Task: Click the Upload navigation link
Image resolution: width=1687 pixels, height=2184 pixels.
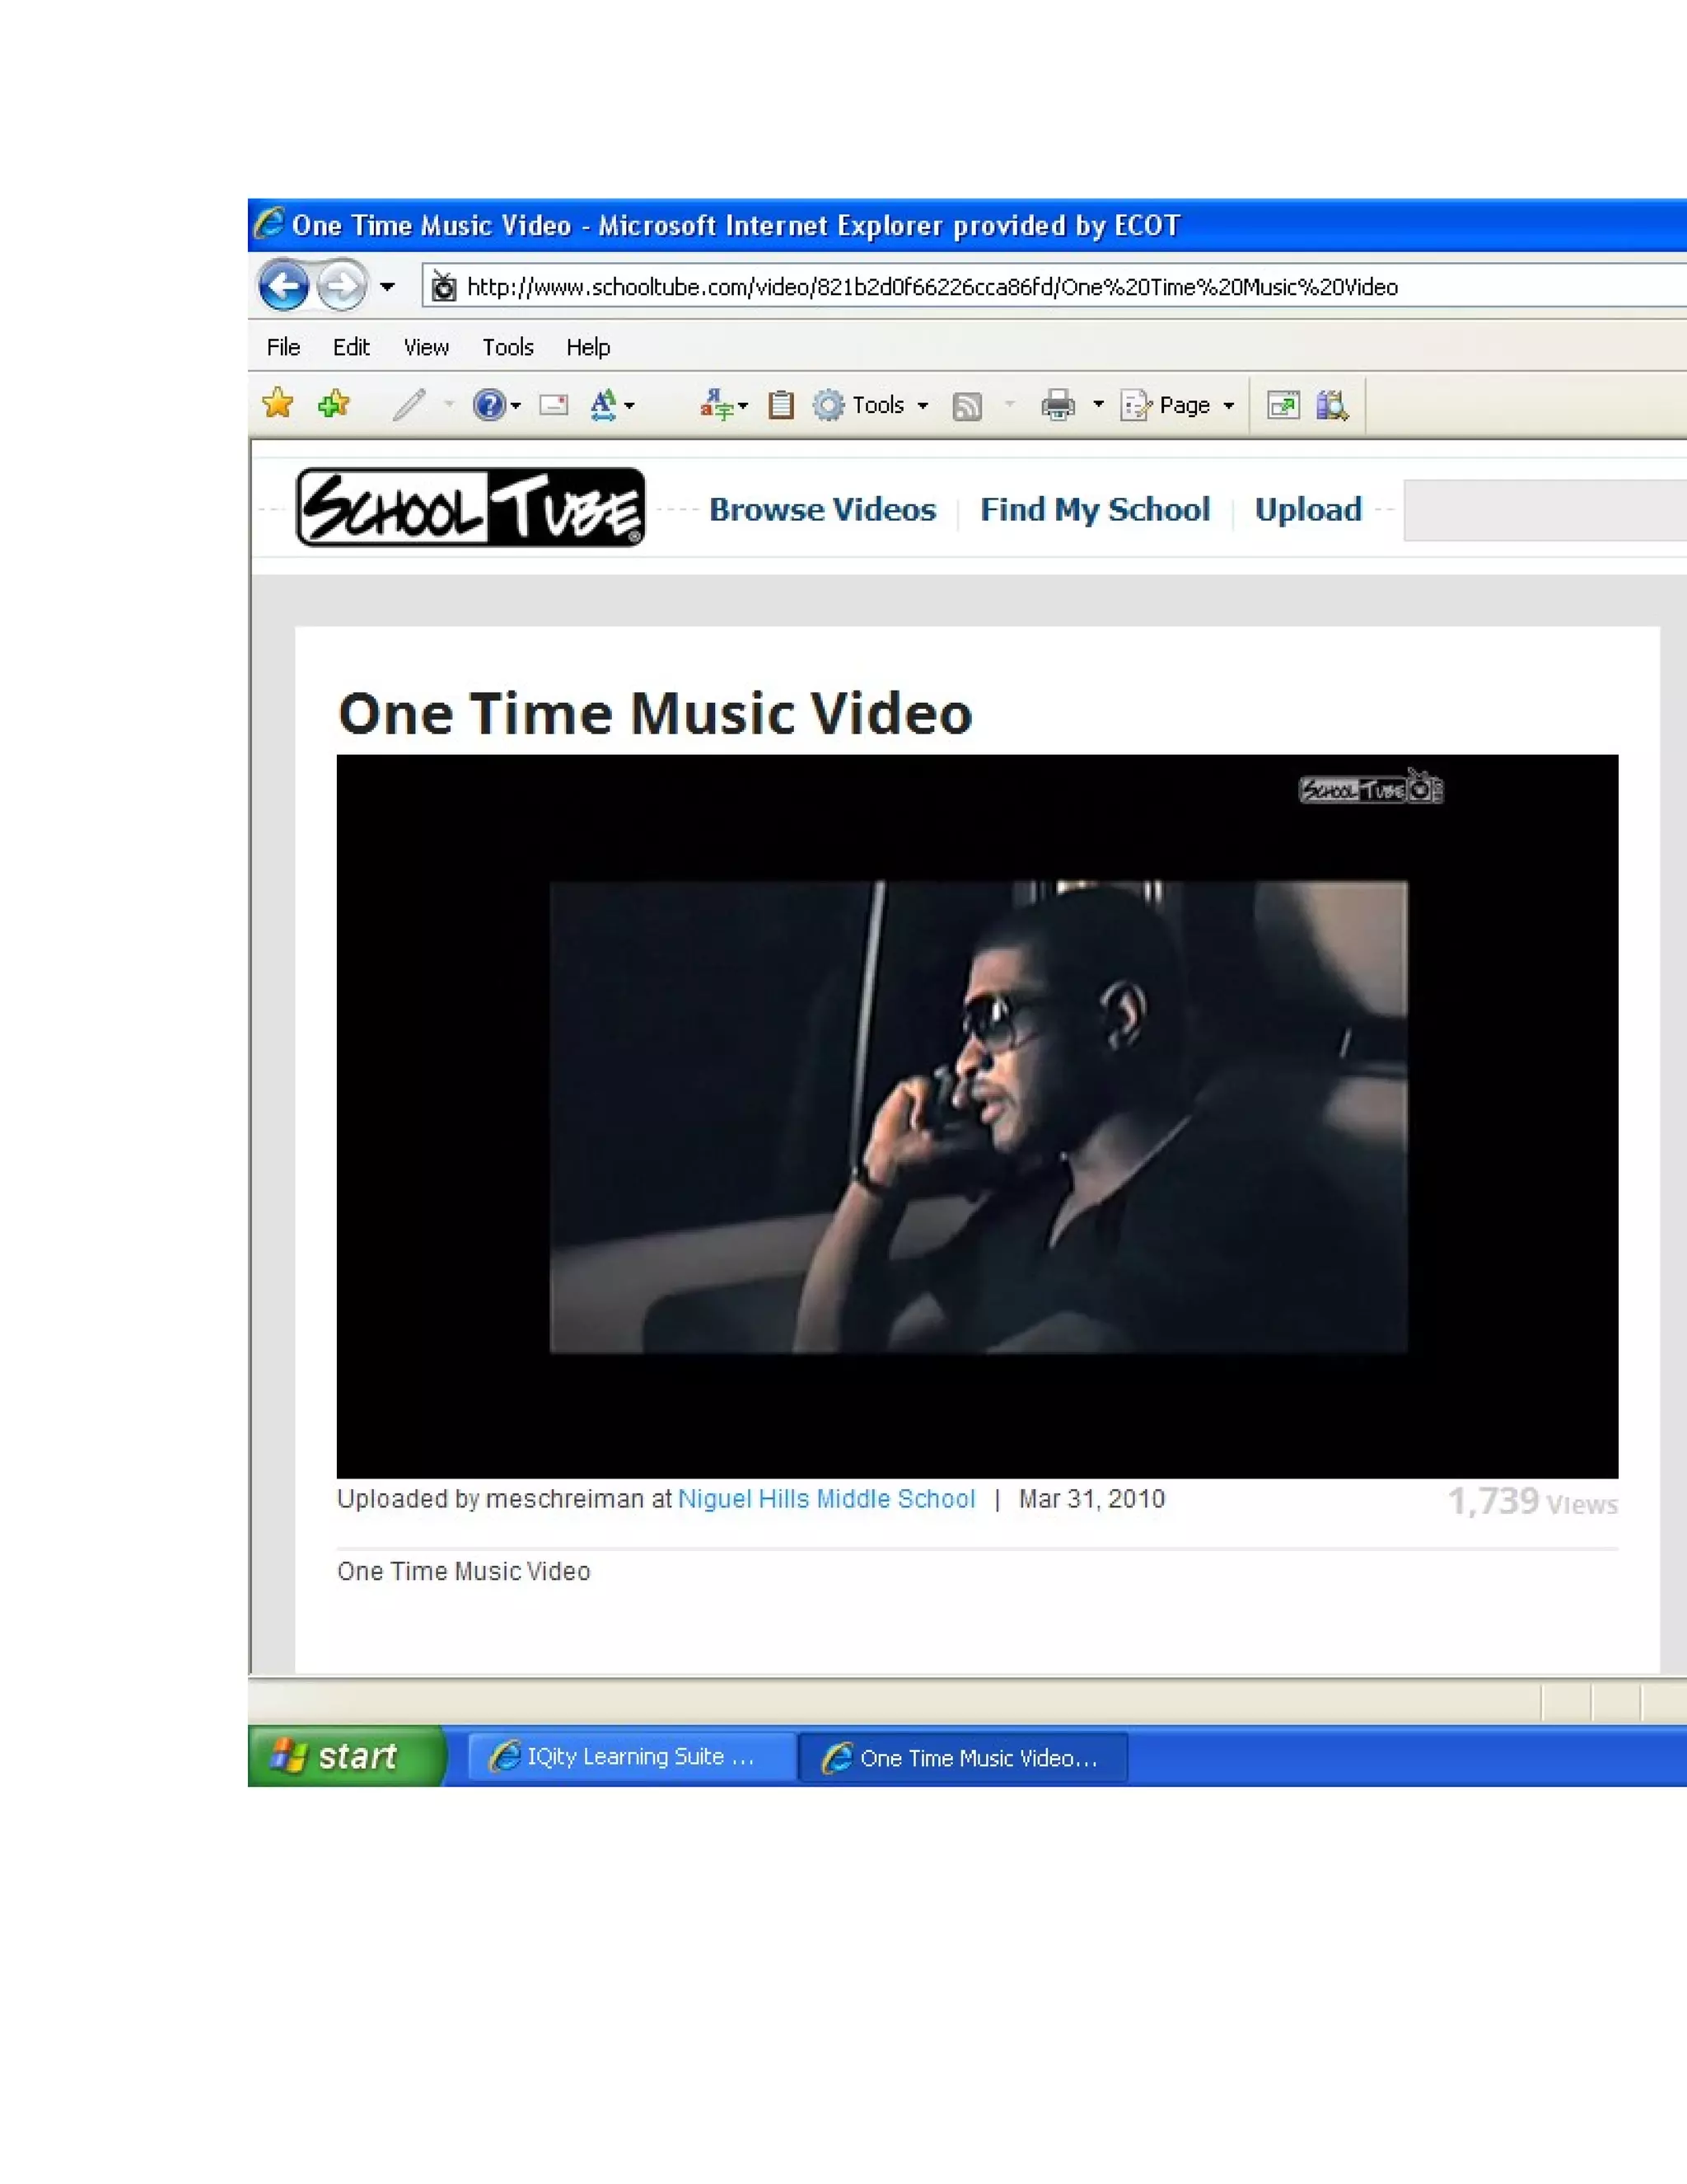Action: (1307, 510)
